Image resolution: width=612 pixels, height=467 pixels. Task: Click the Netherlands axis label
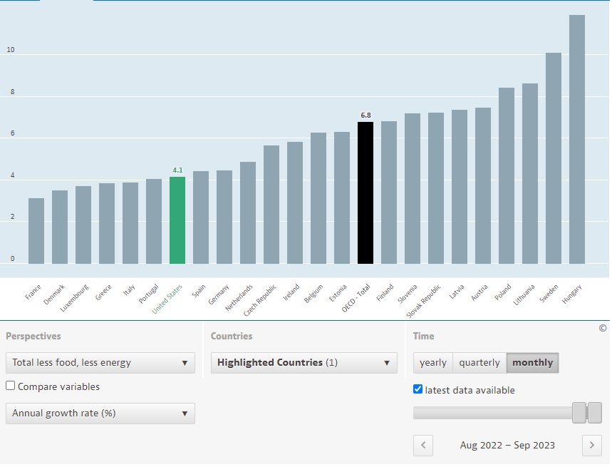point(239,299)
